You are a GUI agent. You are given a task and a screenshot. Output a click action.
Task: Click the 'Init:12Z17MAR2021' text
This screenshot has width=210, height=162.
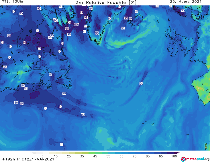(x=36, y=159)
